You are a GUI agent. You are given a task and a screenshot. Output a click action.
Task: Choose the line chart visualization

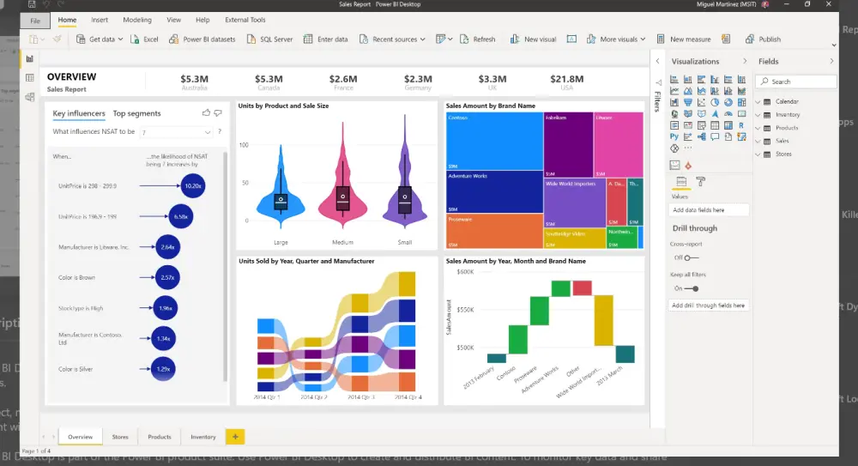pyautogui.click(x=674, y=91)
